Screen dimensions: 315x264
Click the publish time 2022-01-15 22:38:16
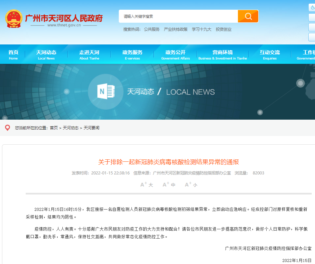click(x=110, y=173)
